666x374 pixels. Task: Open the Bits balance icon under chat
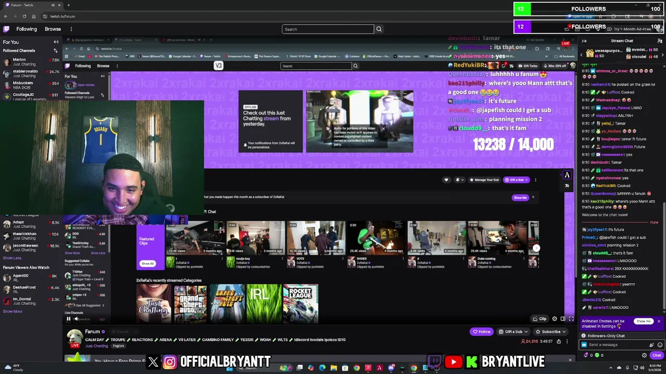click(x=586, y=355)
